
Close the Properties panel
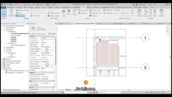[x=56, y=23]
